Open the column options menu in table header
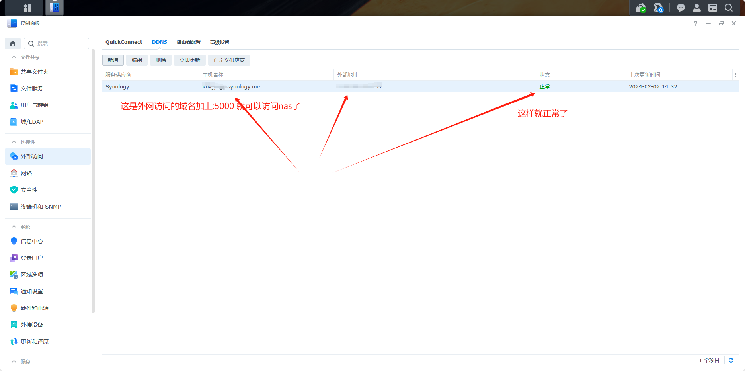Screen dimensions: 745x371 pos(735,75)
